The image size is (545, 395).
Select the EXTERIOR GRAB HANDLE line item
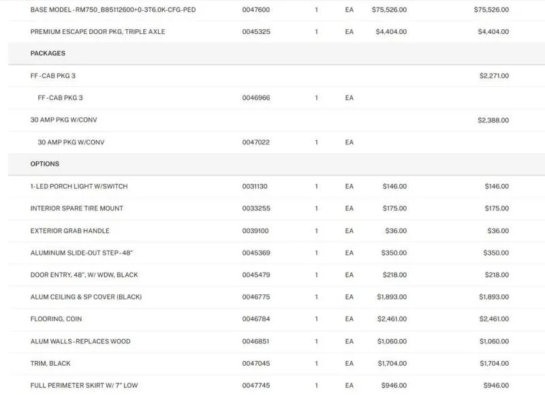(x=69, y=231)
